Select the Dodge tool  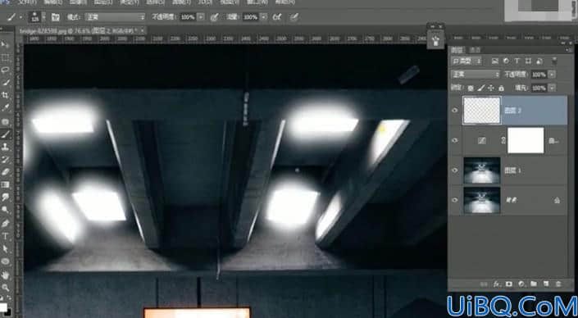(x=5, y=210)
